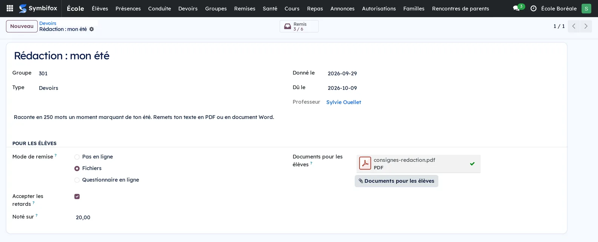The image size is (598, 242).
Task: Click the Documents pour les élèves upload button
Action: pyautogui.click(x=397, y=181)
